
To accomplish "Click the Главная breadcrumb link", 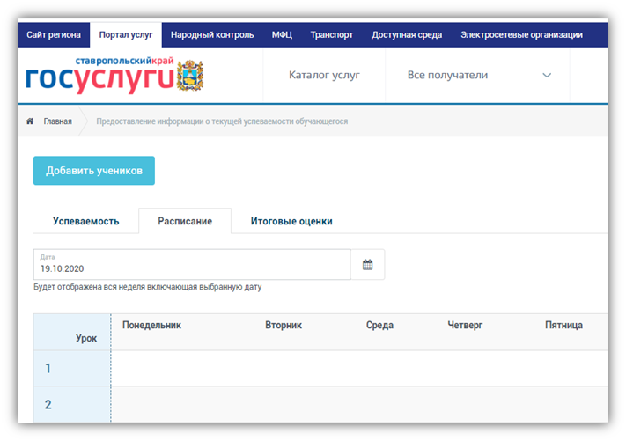I will click(57, 121).
